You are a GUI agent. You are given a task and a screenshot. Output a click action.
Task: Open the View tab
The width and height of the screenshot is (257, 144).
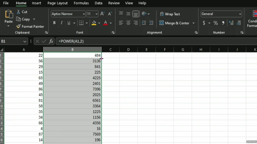129,3
